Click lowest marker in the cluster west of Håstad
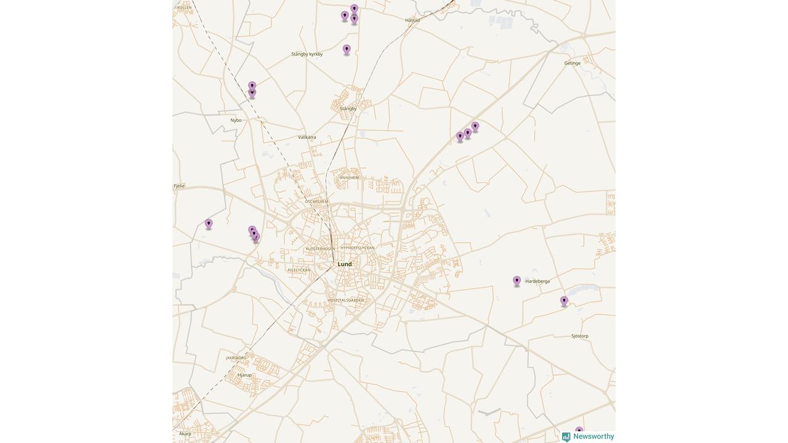This screenshot has width=788, height=443. [354, 19]
